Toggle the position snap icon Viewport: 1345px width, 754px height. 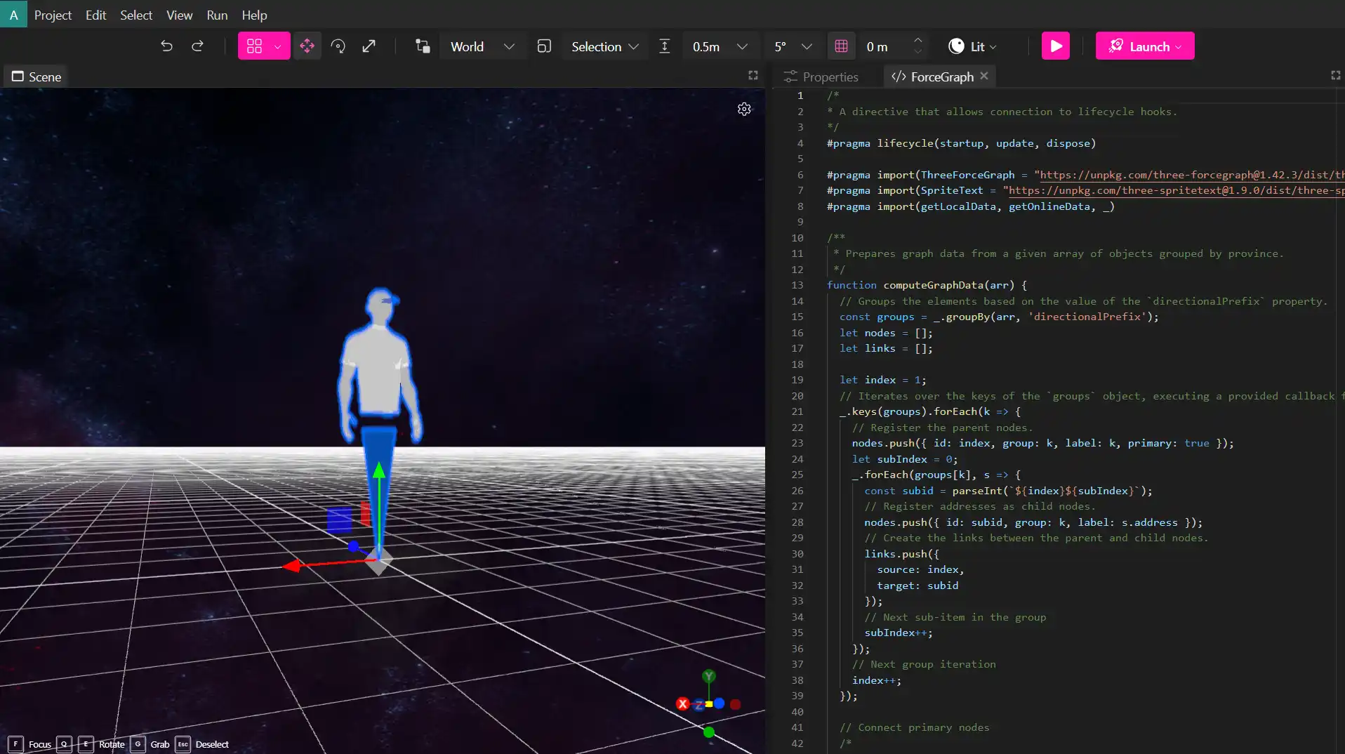tap(664, 46)
